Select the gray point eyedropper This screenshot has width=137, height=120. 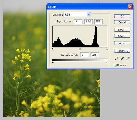click(x=122, y=58)
